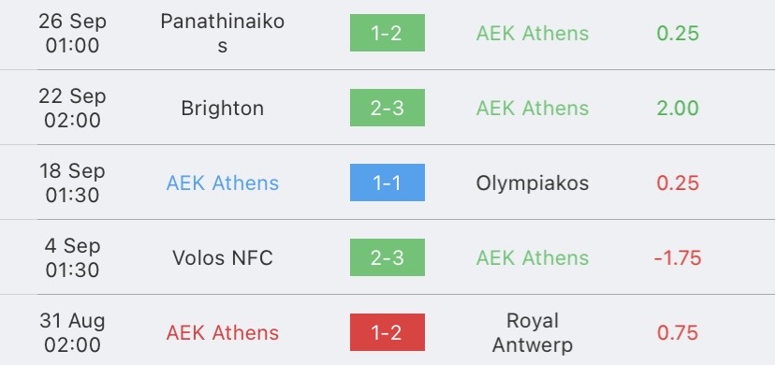
Task: Open the green 1-2 Panathinaikos score badge
Action: tap(387, 33)
